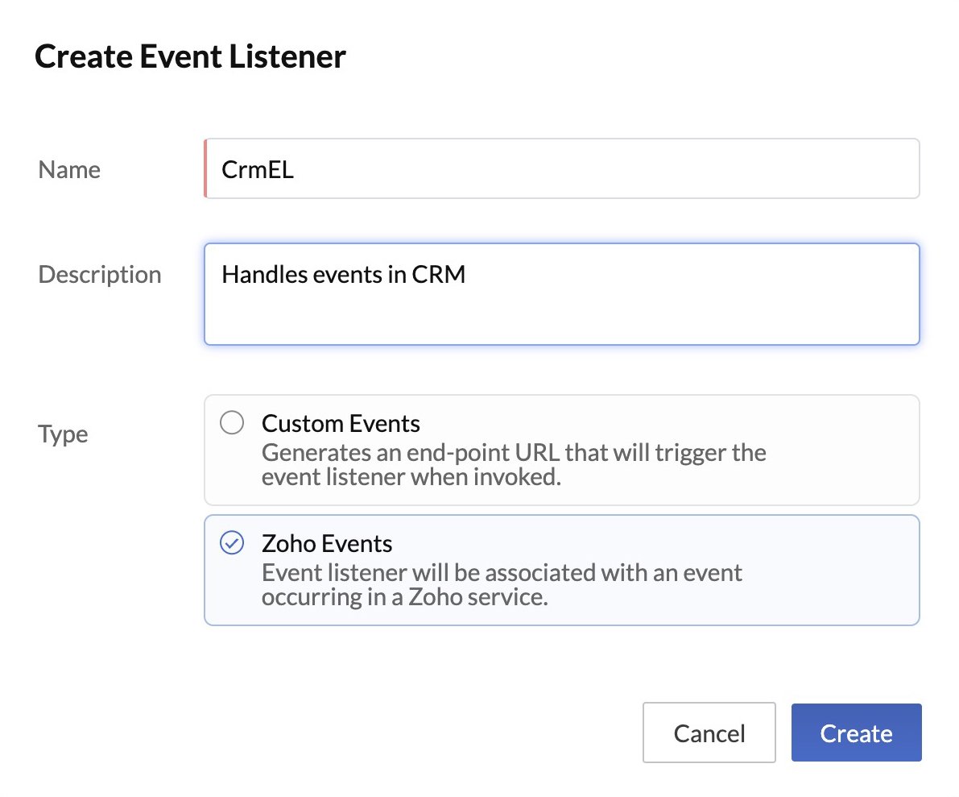Image resolution: width=959 pixels, height=797 pixels.
Task: Click the Name field label
Action: (x=68, y=169)
